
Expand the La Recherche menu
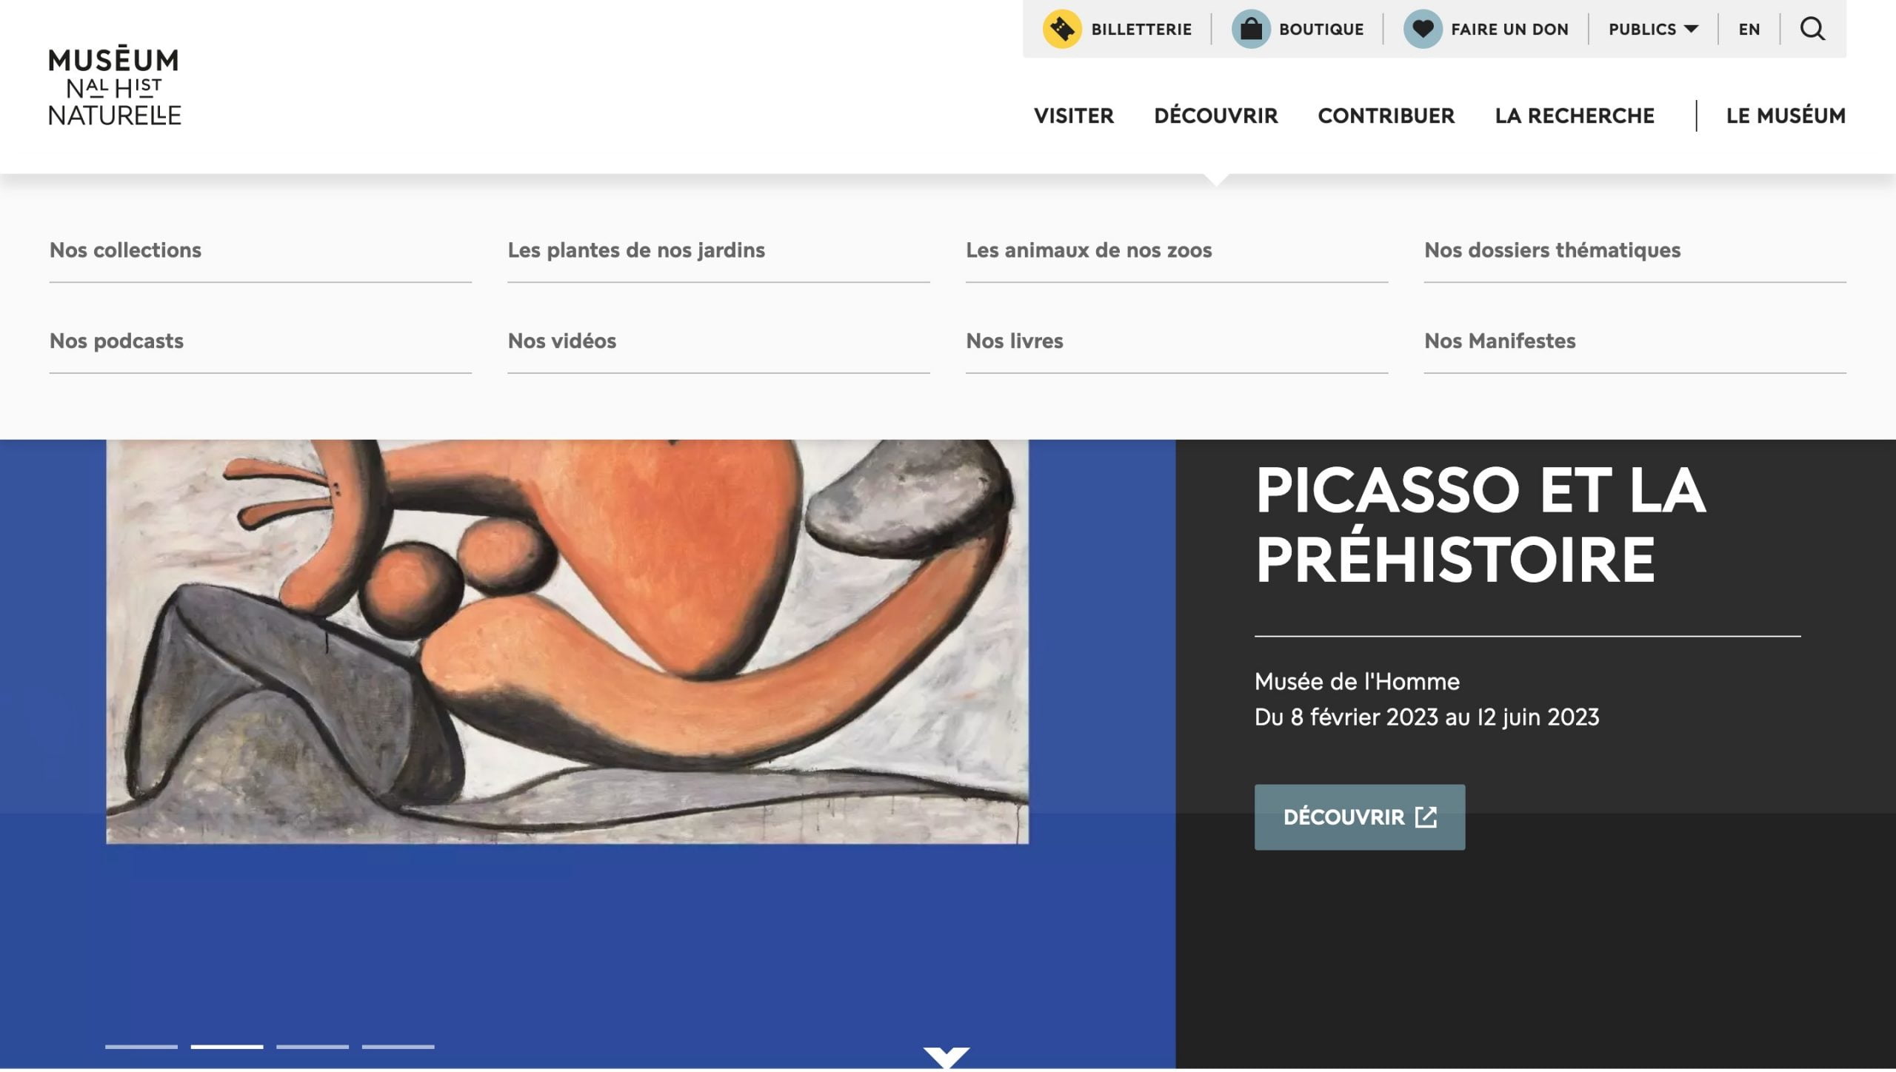1575,116
